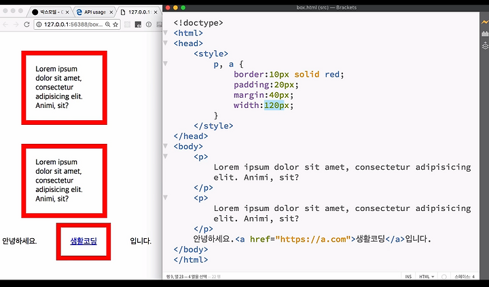Click the https://a.com href value in code
Viewport: 489px width, 287px height.
coord(314,239)
